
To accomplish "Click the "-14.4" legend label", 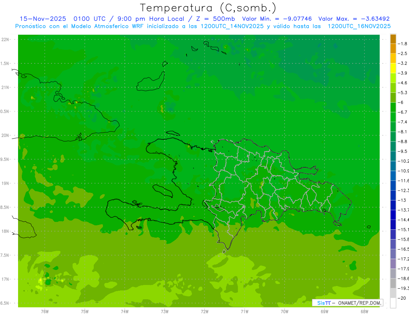I will point(404,220).
